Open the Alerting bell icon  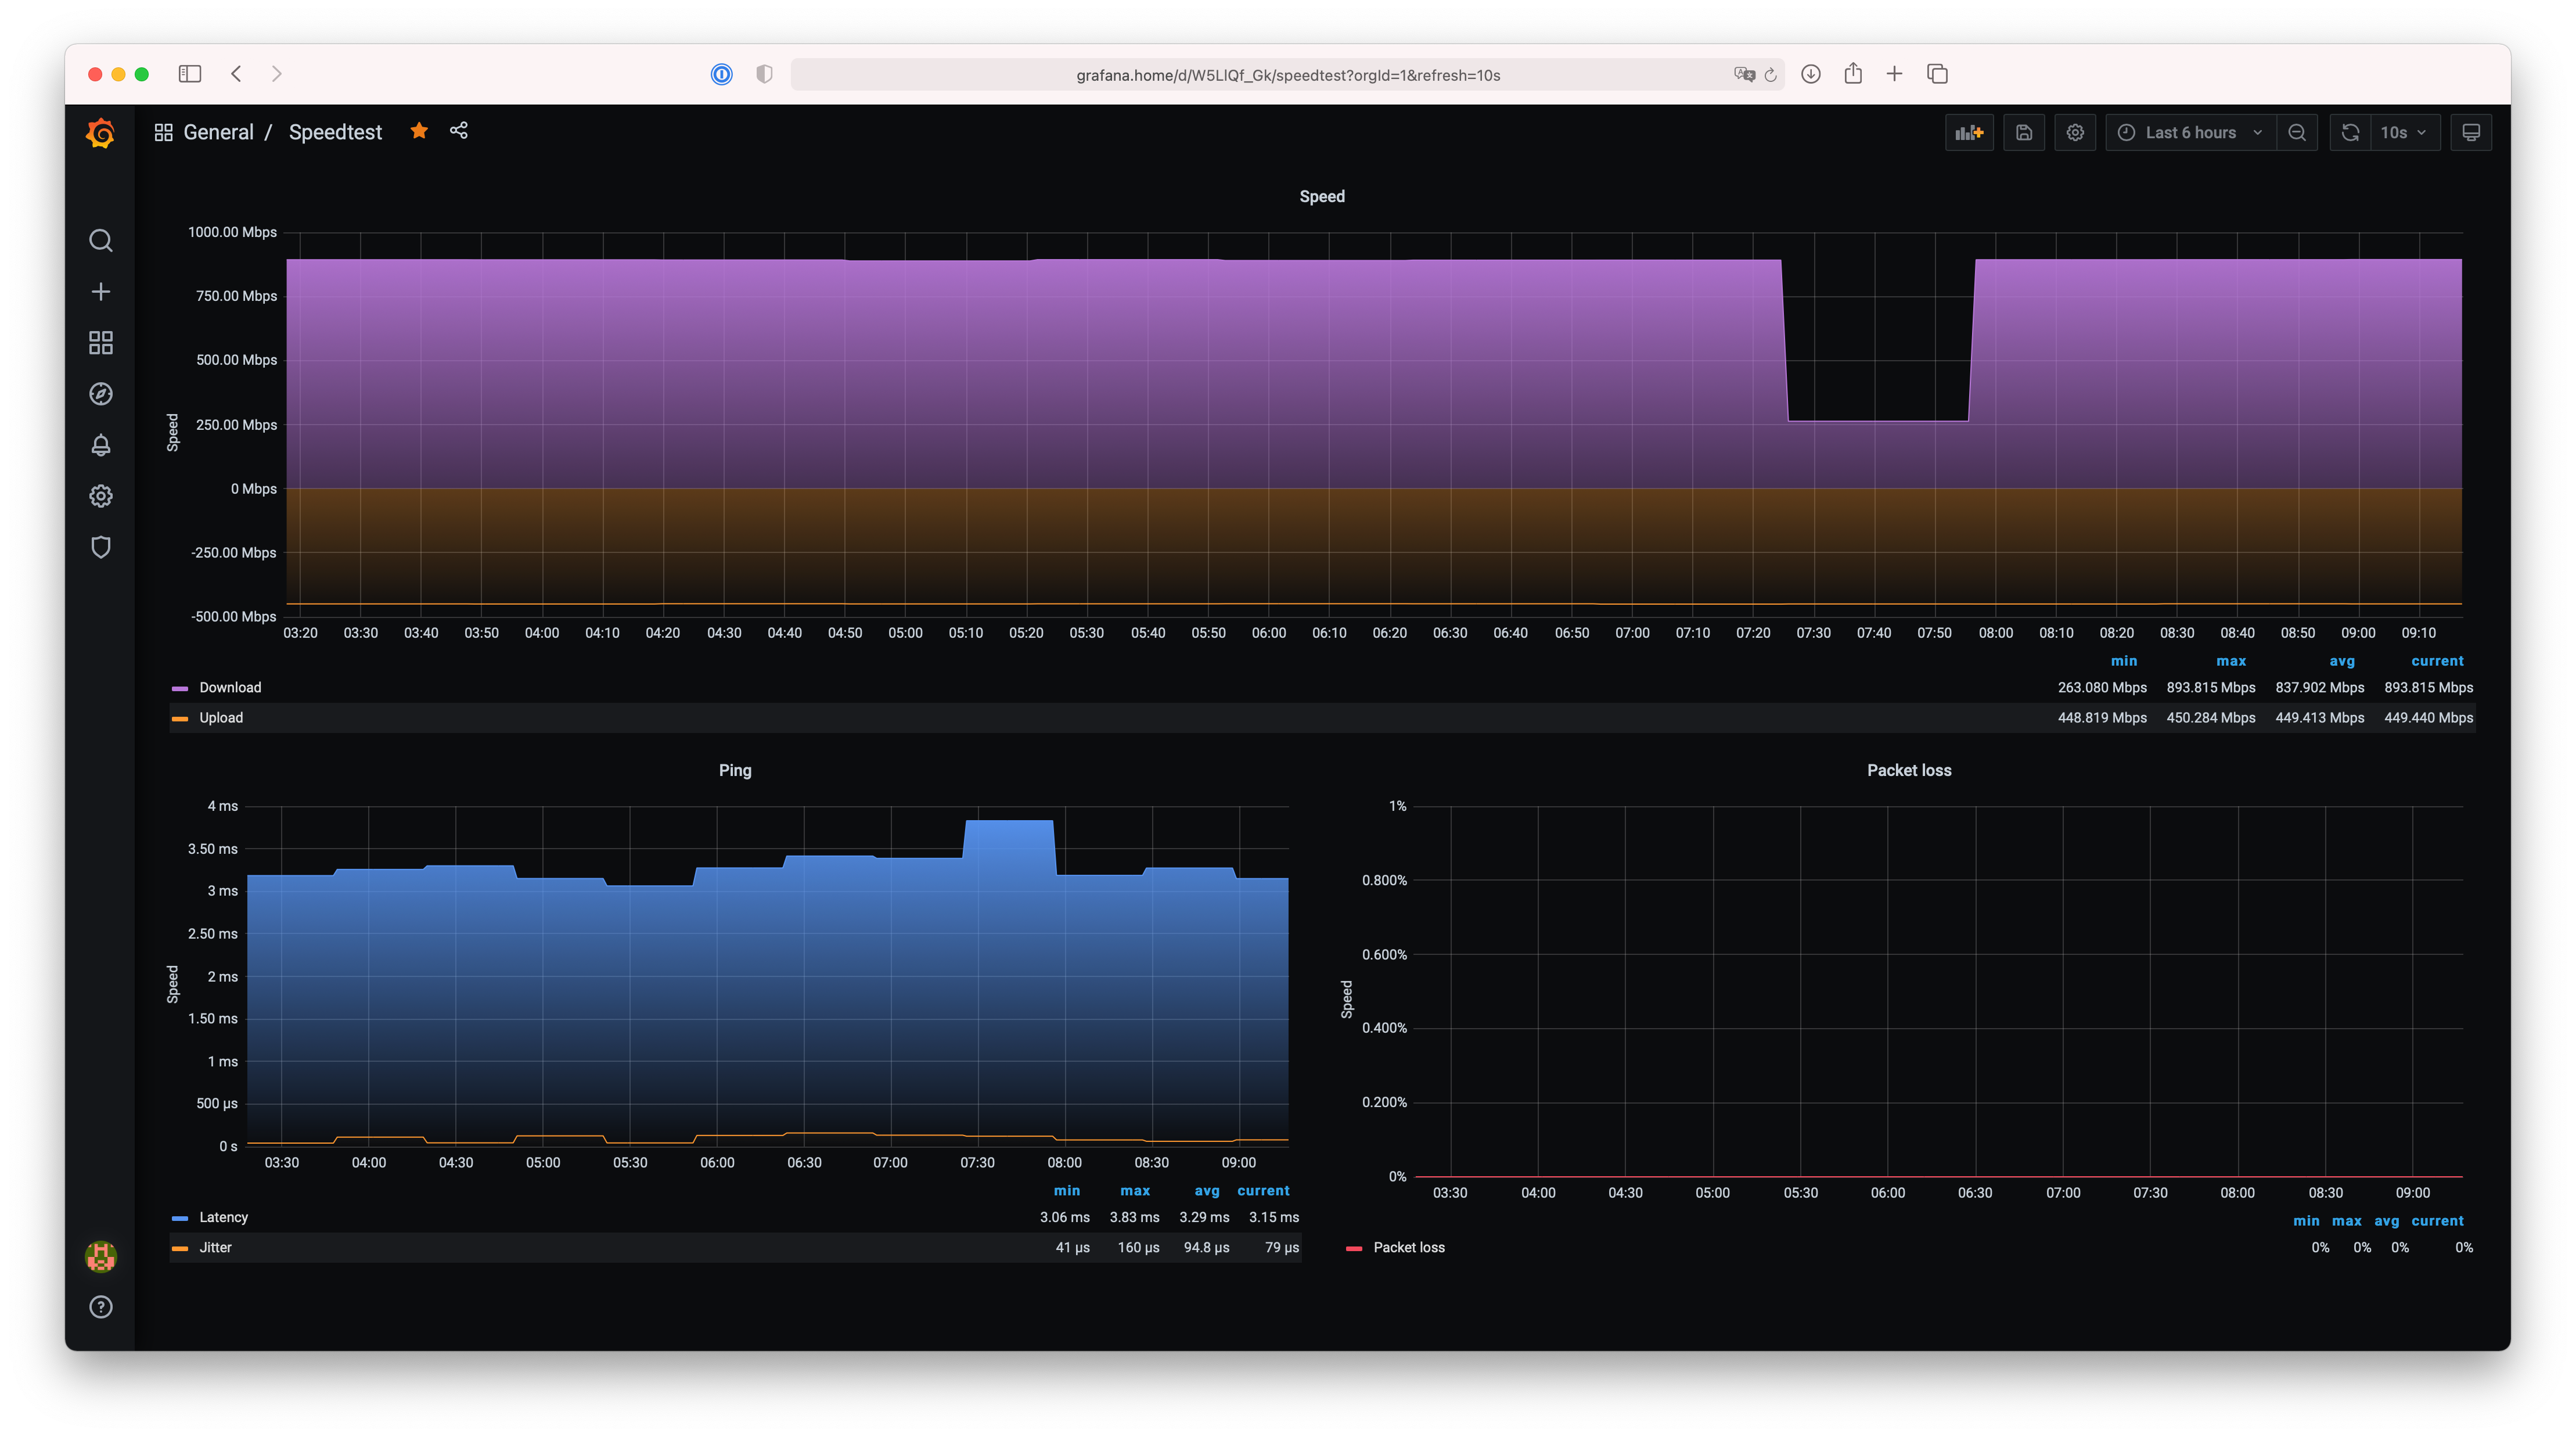tap(101, 445)
